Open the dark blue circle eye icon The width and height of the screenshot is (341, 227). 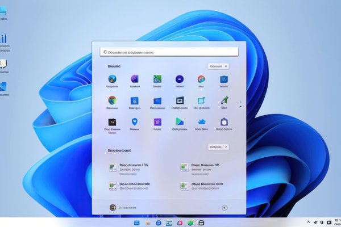tap(180, 79)
